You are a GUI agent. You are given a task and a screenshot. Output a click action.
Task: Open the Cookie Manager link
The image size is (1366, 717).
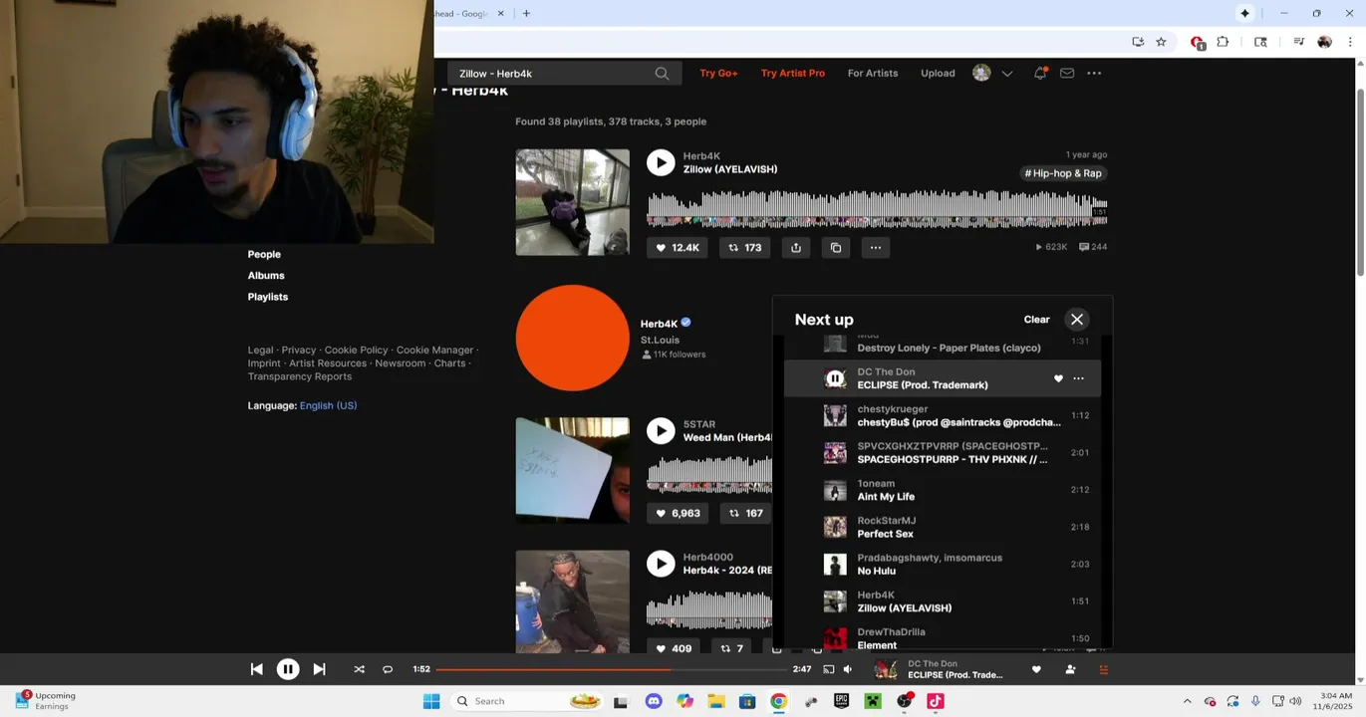click(x=434, y=351)
